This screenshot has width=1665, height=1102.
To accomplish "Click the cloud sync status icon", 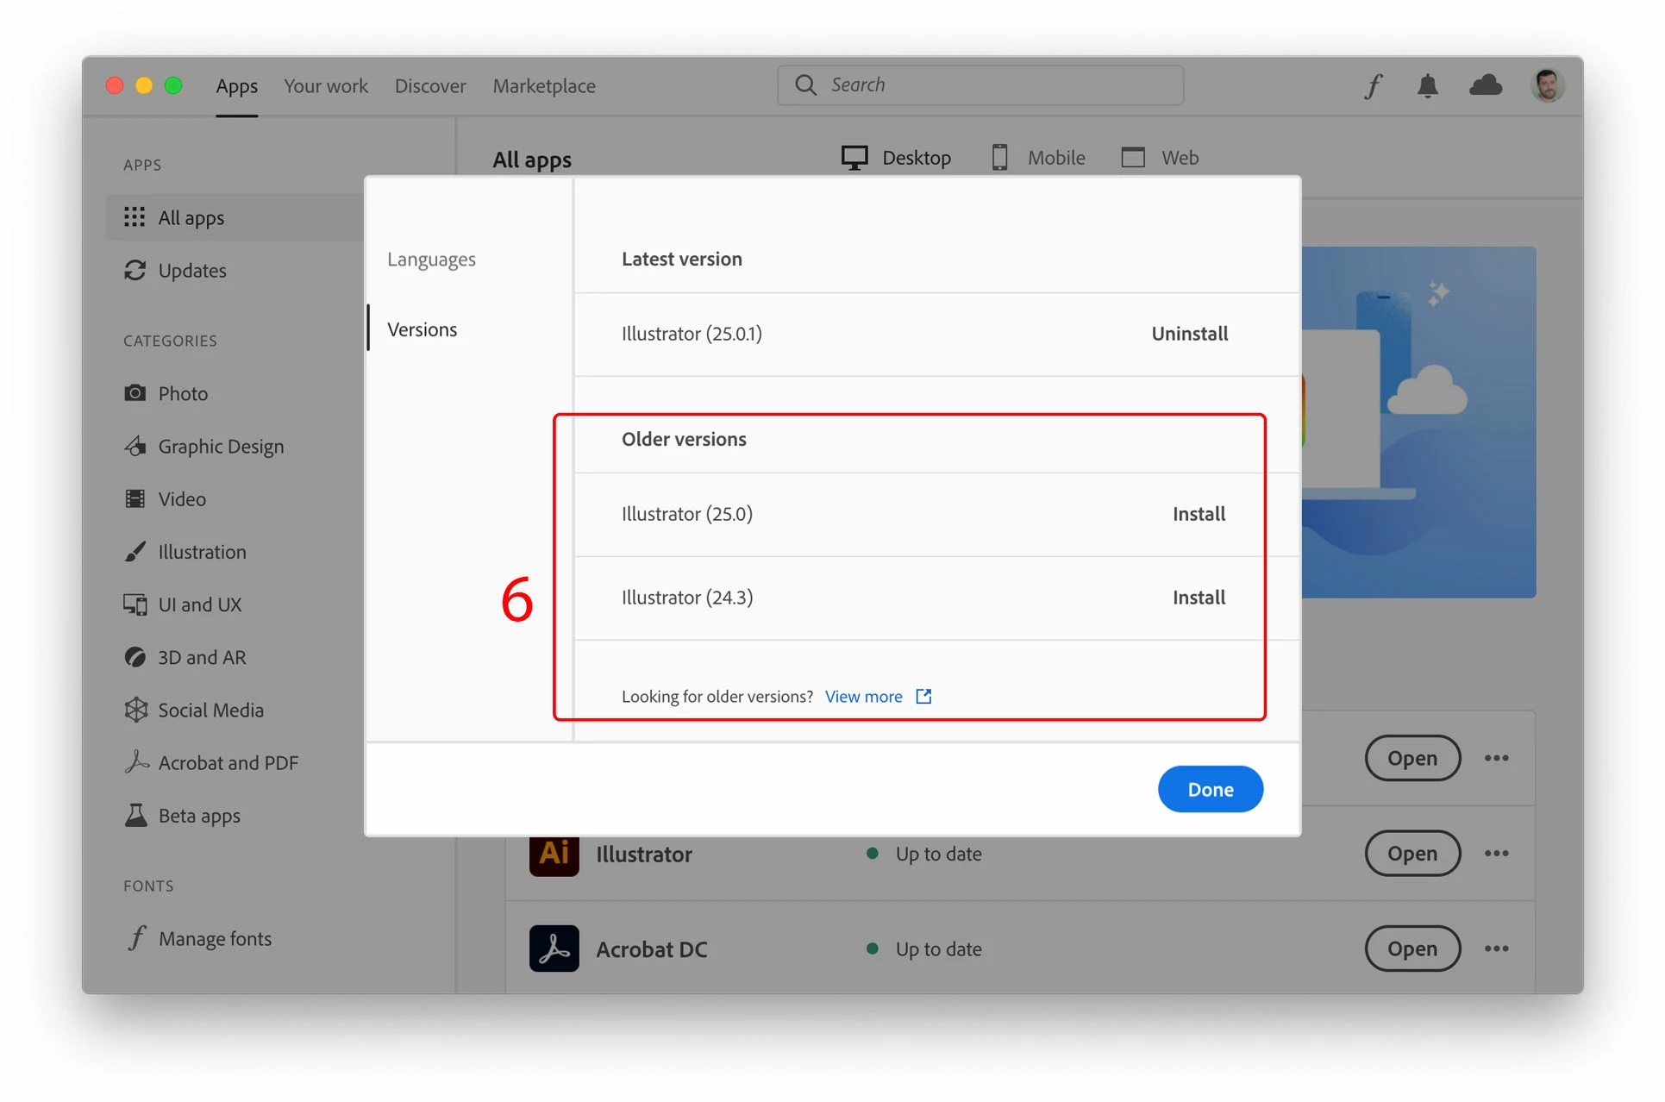I will coord(1485,85).
